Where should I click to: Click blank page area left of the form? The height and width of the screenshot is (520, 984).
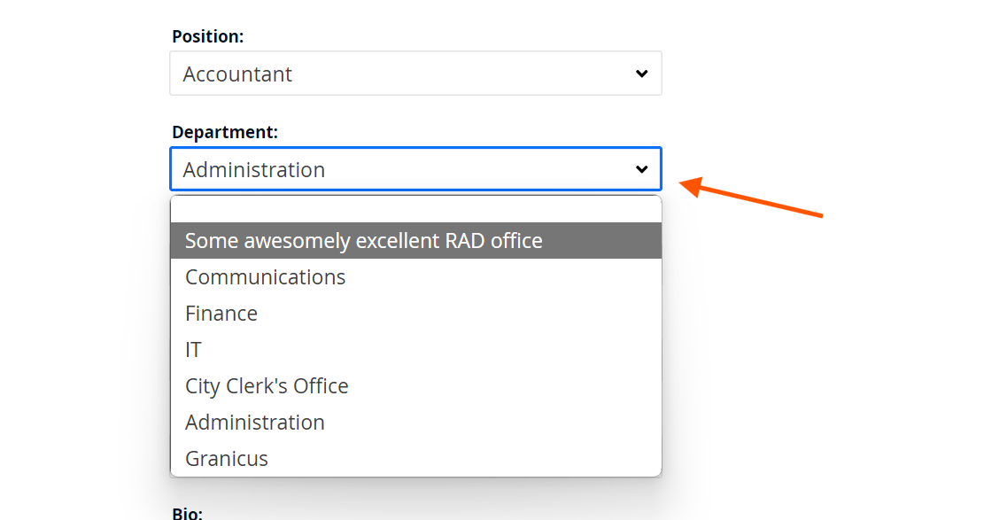81,252
